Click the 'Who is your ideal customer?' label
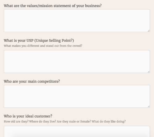Image resolution: width=154 pixels, height=137 pixels. 28,116
